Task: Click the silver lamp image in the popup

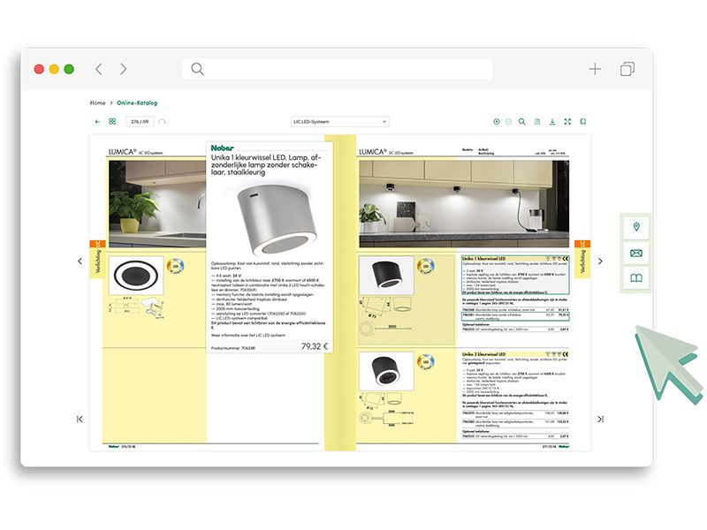Action: coord(277,220)
